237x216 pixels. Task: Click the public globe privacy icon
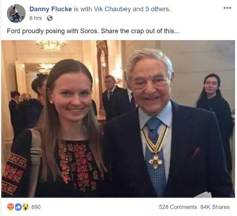50,18
